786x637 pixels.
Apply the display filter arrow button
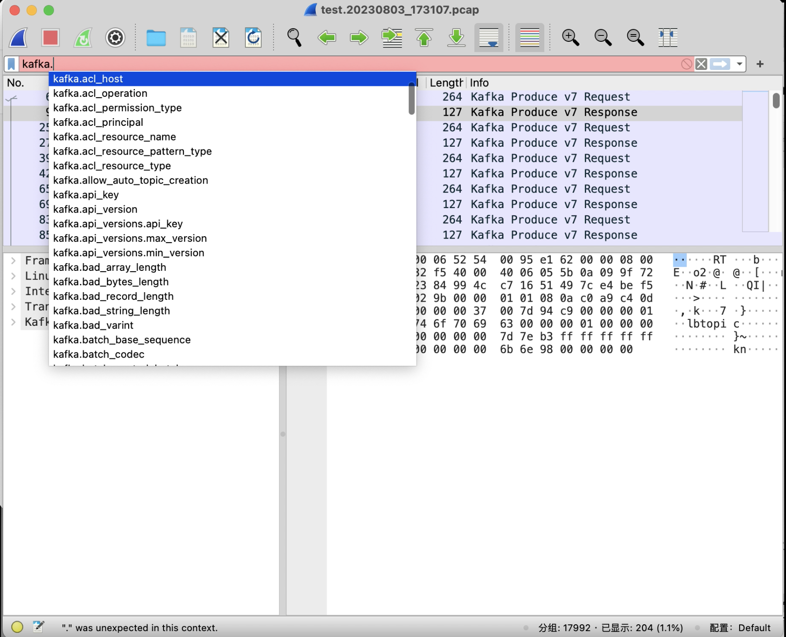coord(720,64)
